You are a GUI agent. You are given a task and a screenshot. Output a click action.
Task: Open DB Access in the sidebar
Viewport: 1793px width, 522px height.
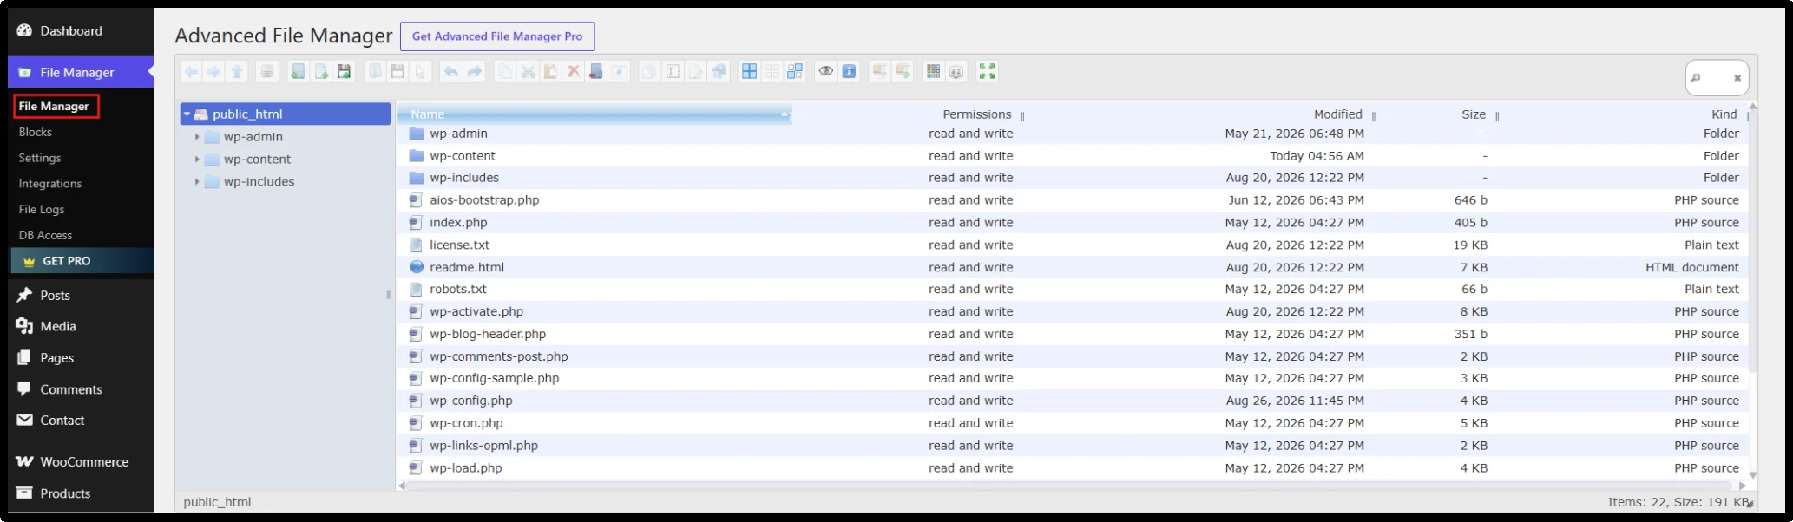pyautogui.click(x=45, y=235)
